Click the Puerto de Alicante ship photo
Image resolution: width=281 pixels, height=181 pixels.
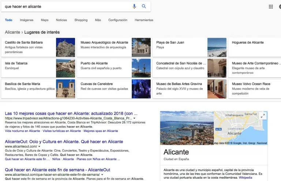(141, 68)
